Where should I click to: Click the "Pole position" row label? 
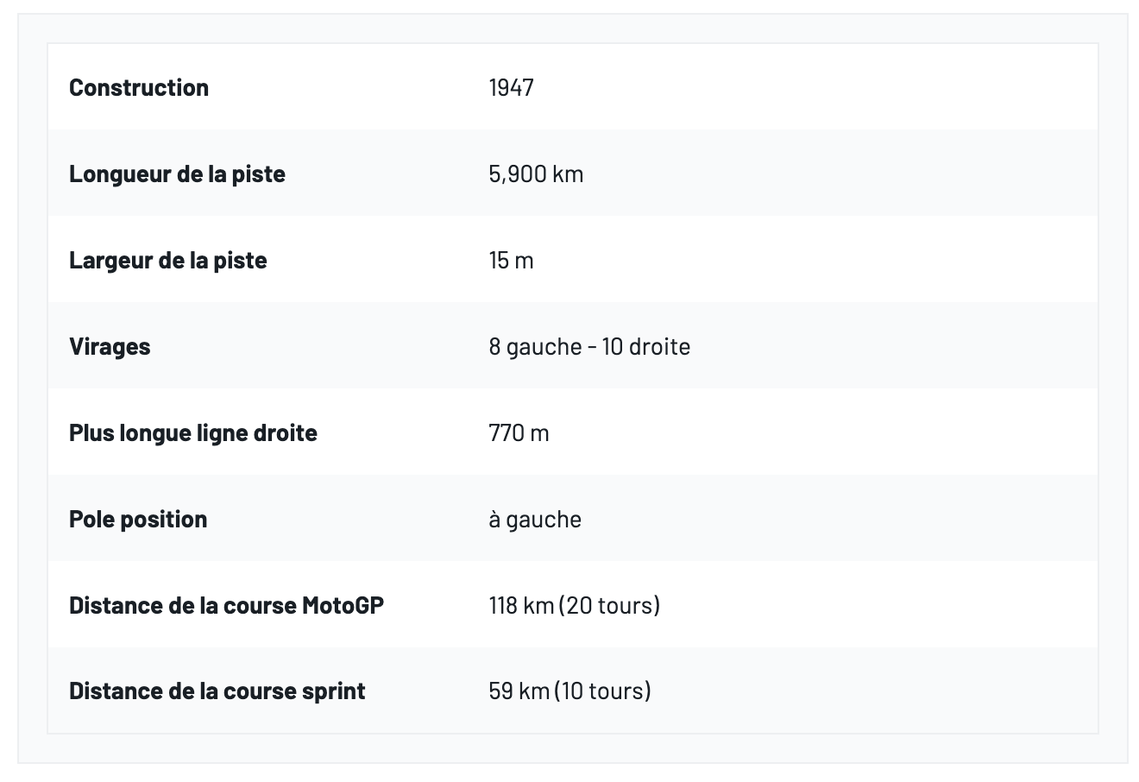pyautogui.click(x=138, y=520)
